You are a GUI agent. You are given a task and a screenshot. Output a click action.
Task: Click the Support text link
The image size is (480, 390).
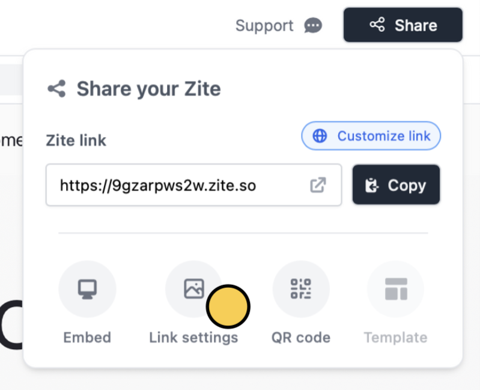[x=264, y=26]
